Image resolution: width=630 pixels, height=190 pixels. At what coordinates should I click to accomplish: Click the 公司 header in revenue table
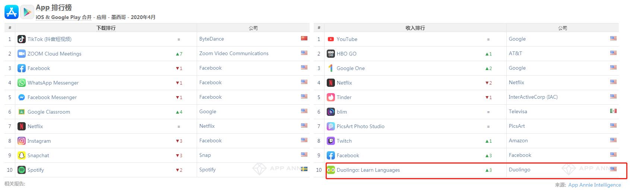[x=563, y=28]
